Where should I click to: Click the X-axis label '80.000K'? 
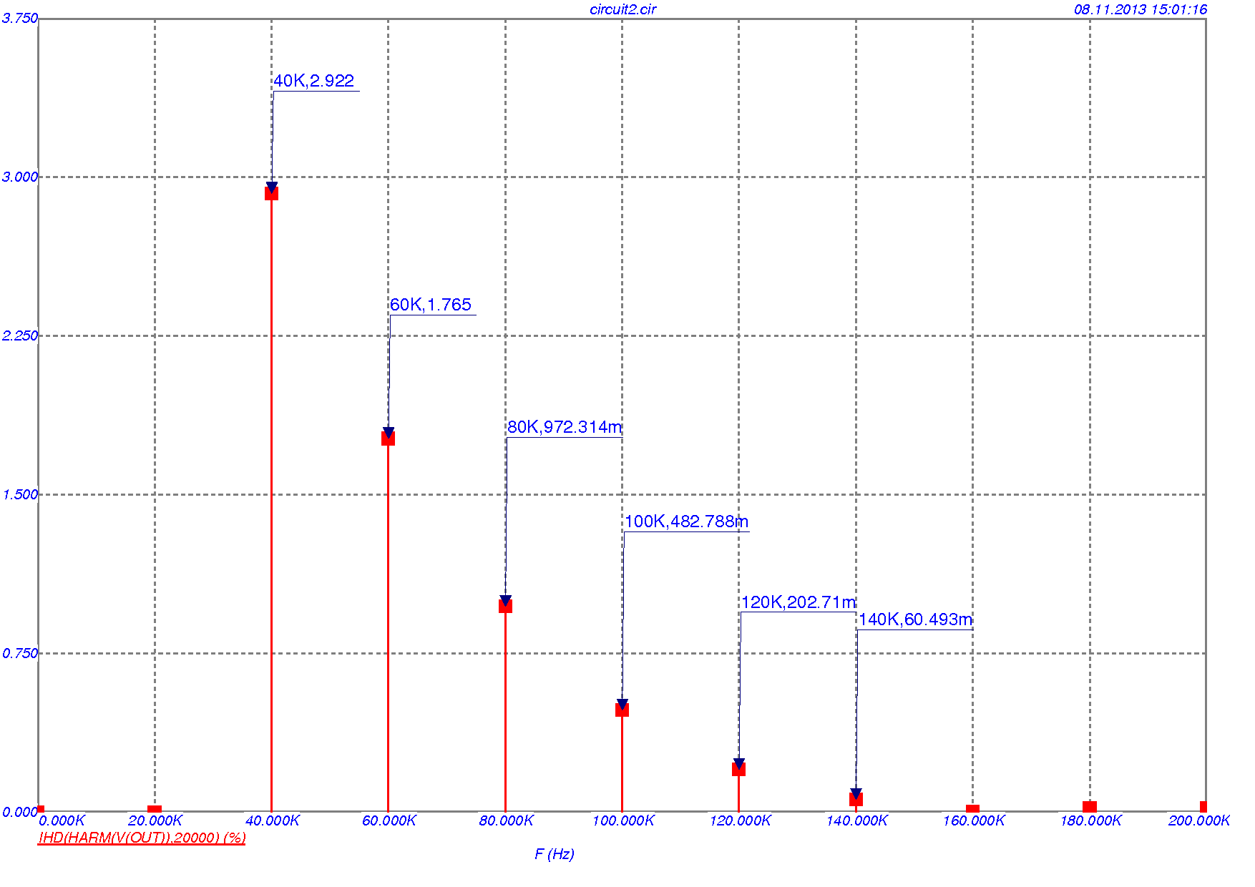click(x=507, y=821)
